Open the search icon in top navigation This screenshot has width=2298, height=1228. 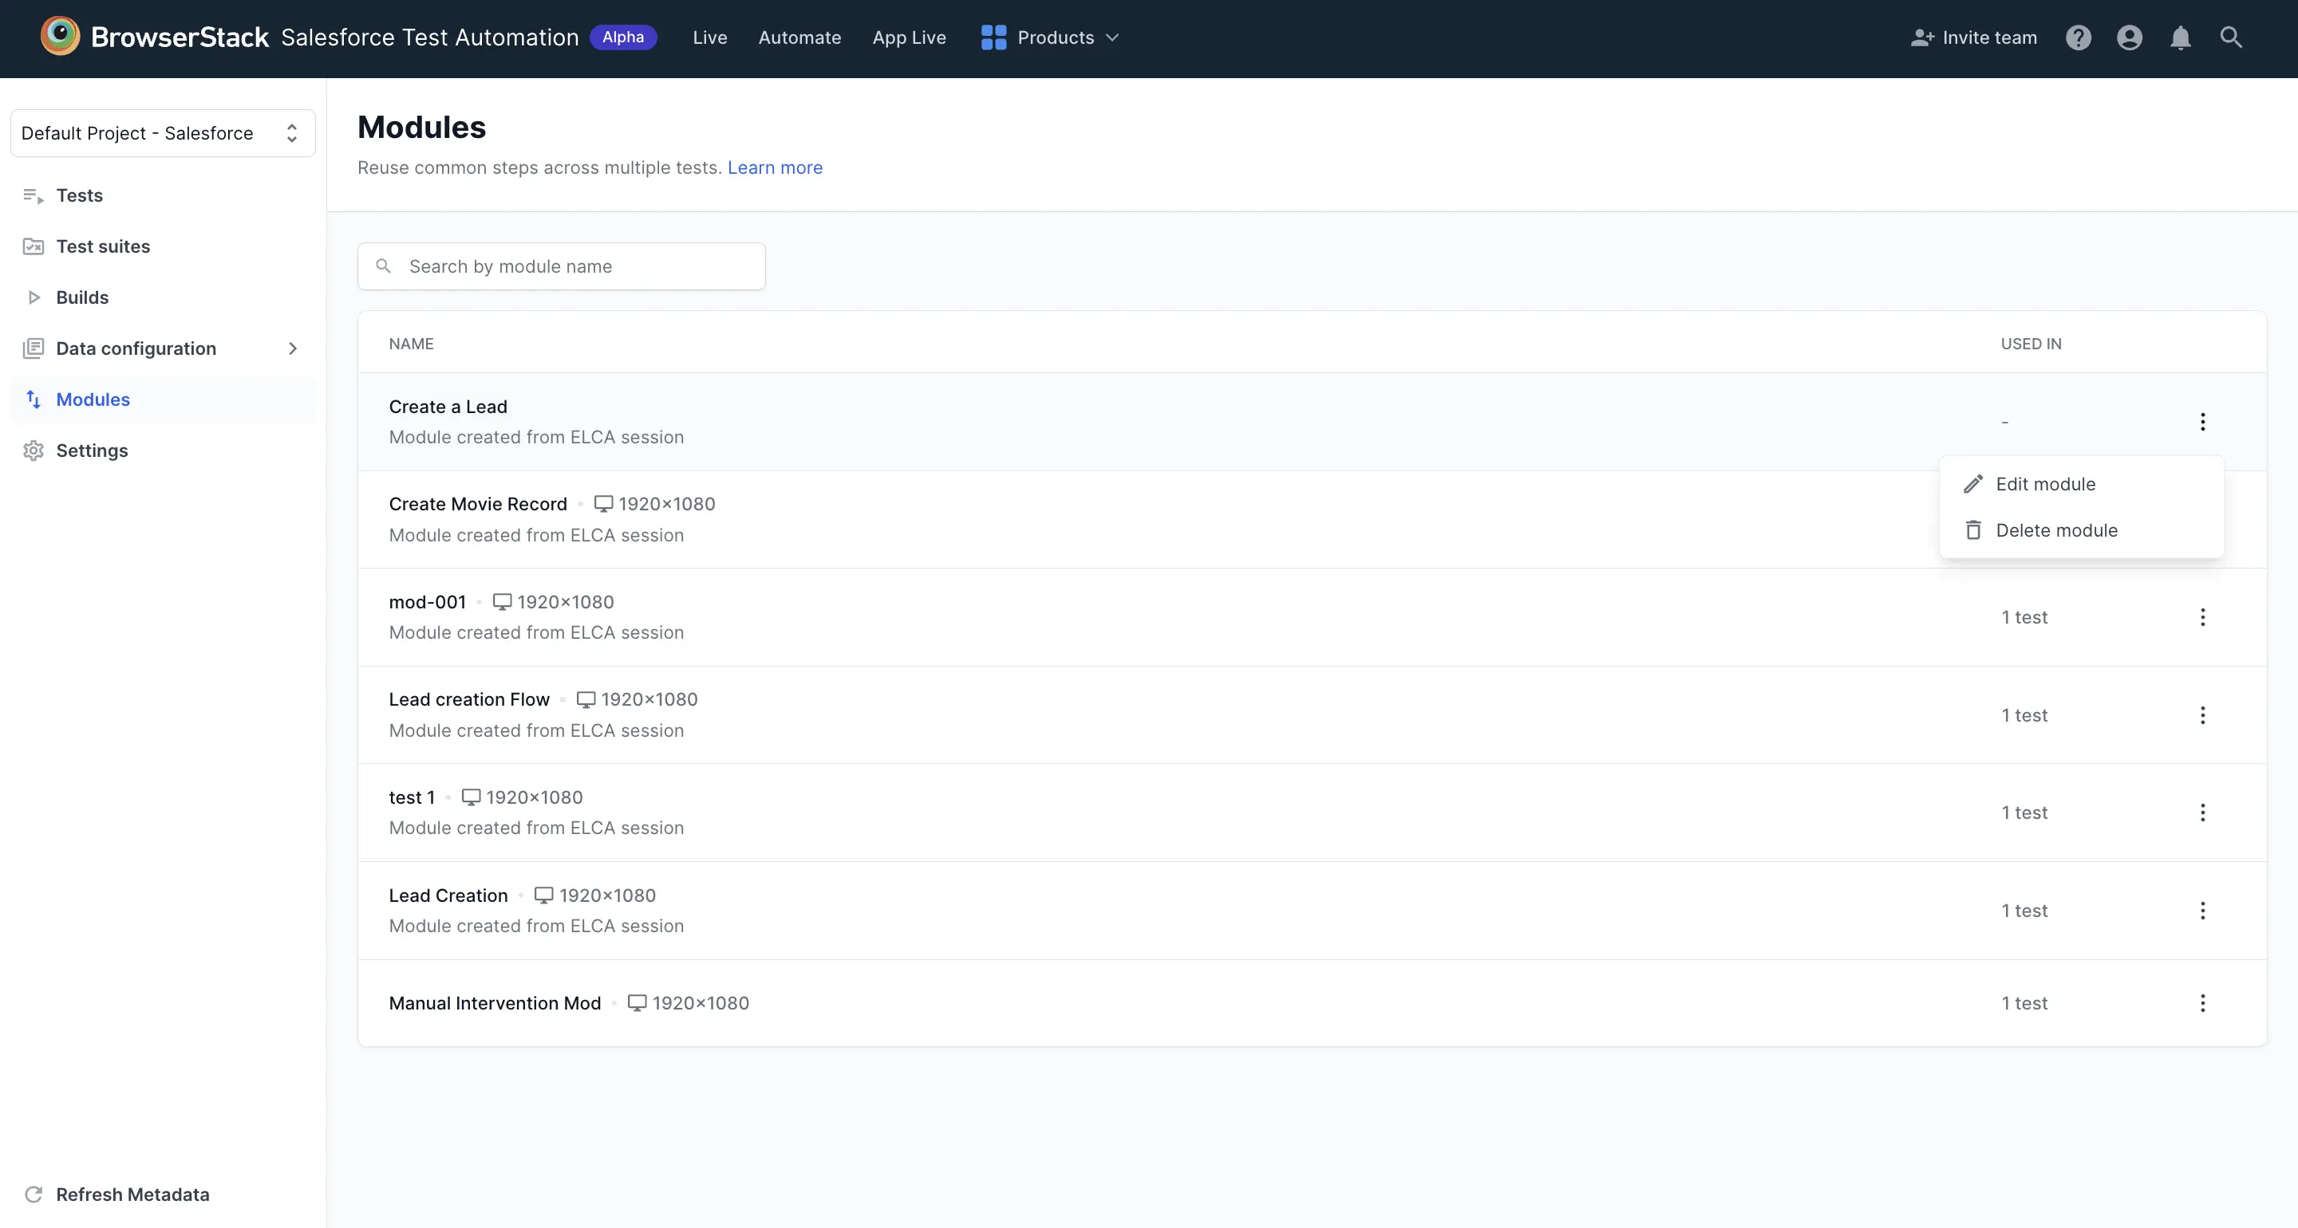click(2231, 37)
